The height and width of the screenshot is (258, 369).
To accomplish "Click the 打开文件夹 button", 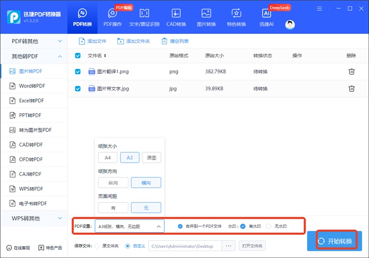I will click(252, 246).
